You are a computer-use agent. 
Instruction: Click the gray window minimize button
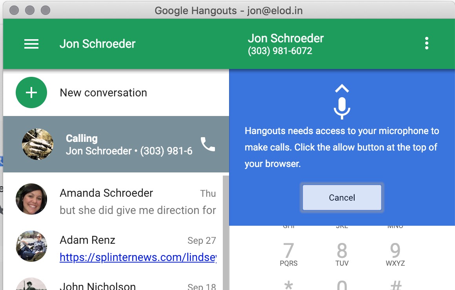coord(29,10)
